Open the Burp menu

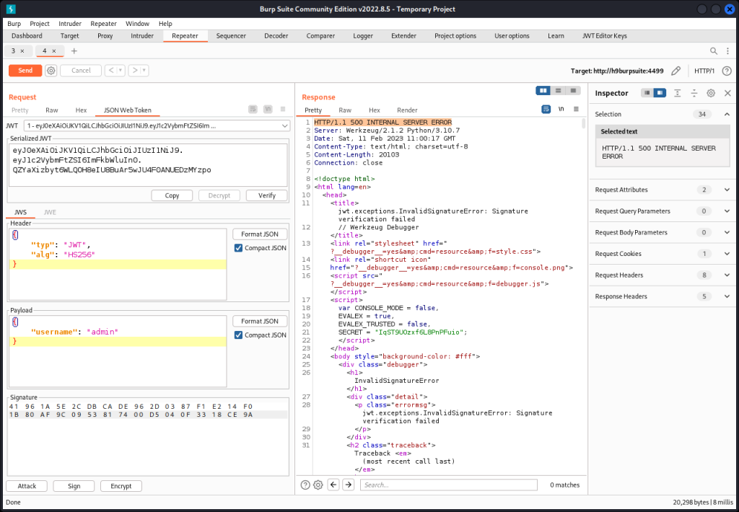14,24
